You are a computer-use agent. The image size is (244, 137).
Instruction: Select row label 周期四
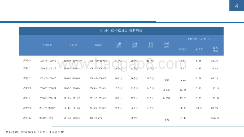tap(27, 88)
